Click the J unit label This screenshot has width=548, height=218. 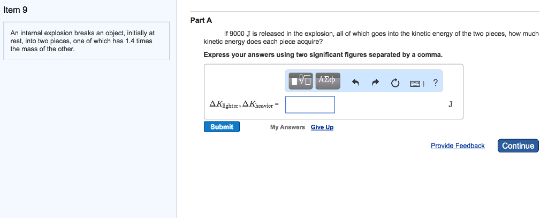click(x=451, y=104)
